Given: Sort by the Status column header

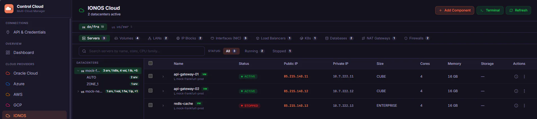Looking at the screenshot, I should tap(244, 64).
